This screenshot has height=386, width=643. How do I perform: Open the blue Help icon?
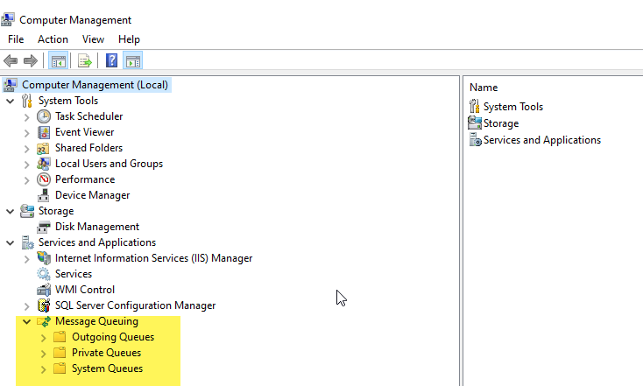(111, 60)
